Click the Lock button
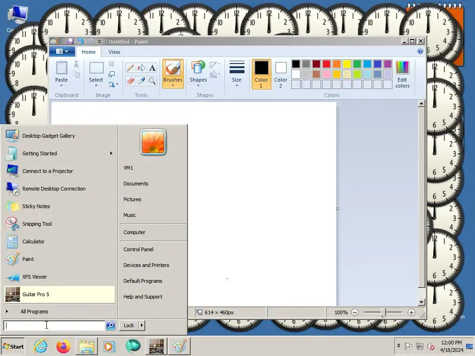Screen dimensions: 475x356 pyautogui.click(x=129, y=325)
